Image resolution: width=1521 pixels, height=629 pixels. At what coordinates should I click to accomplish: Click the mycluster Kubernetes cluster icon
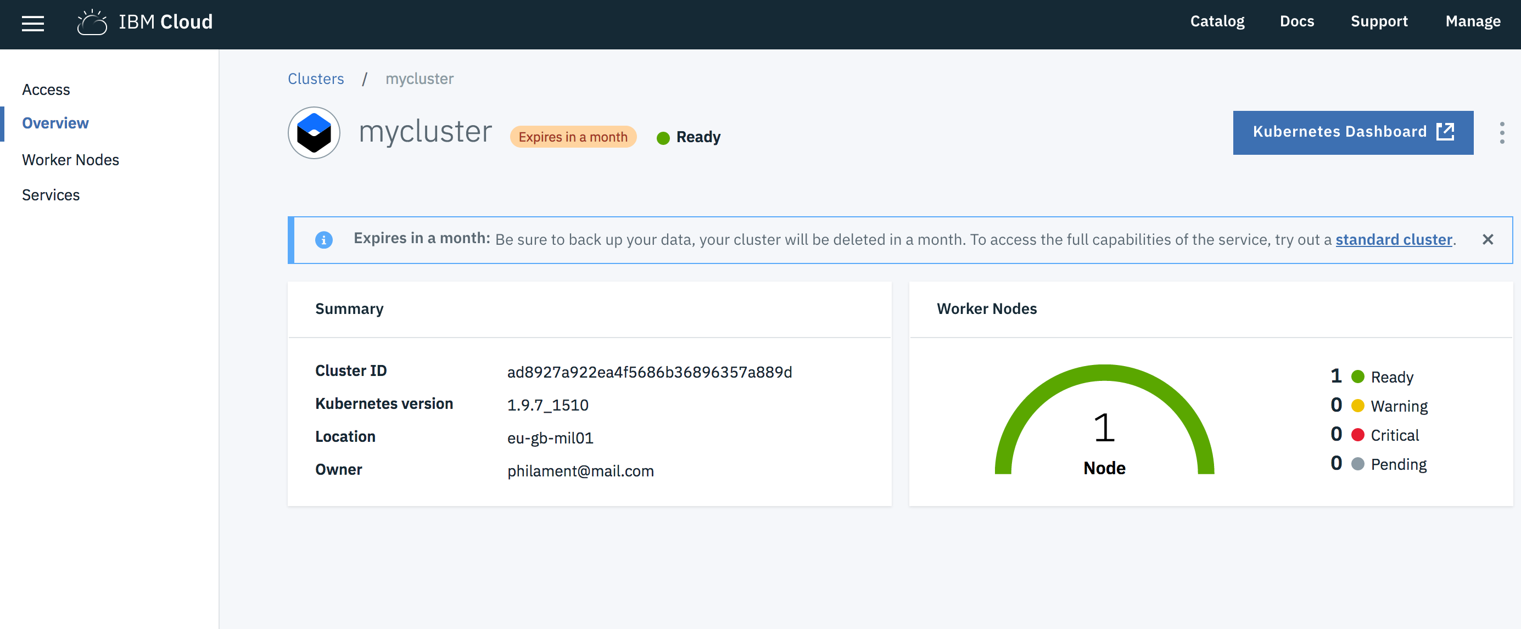click(314, 133)
